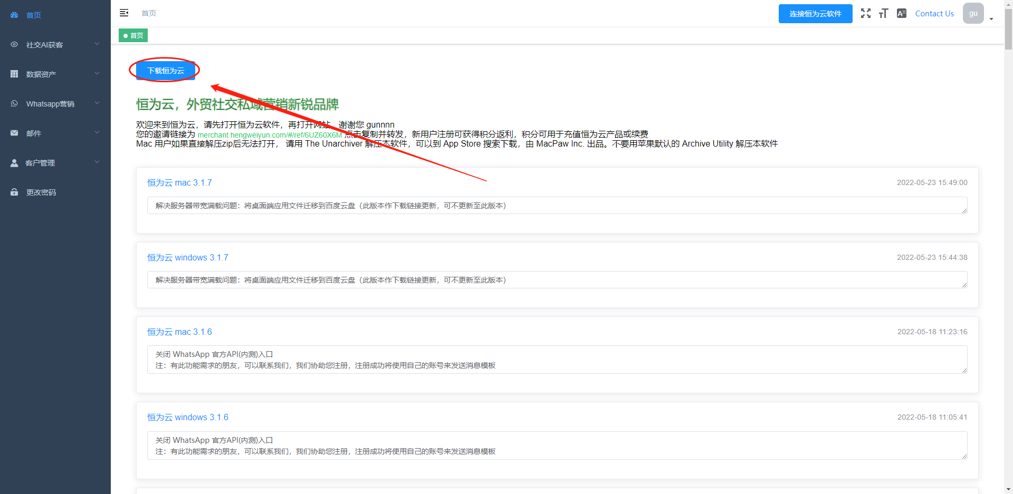Screen dimensions: 1013x494
Task: Open the 恒为云 mac 3.1.6 link
Action: coord(179,332)
